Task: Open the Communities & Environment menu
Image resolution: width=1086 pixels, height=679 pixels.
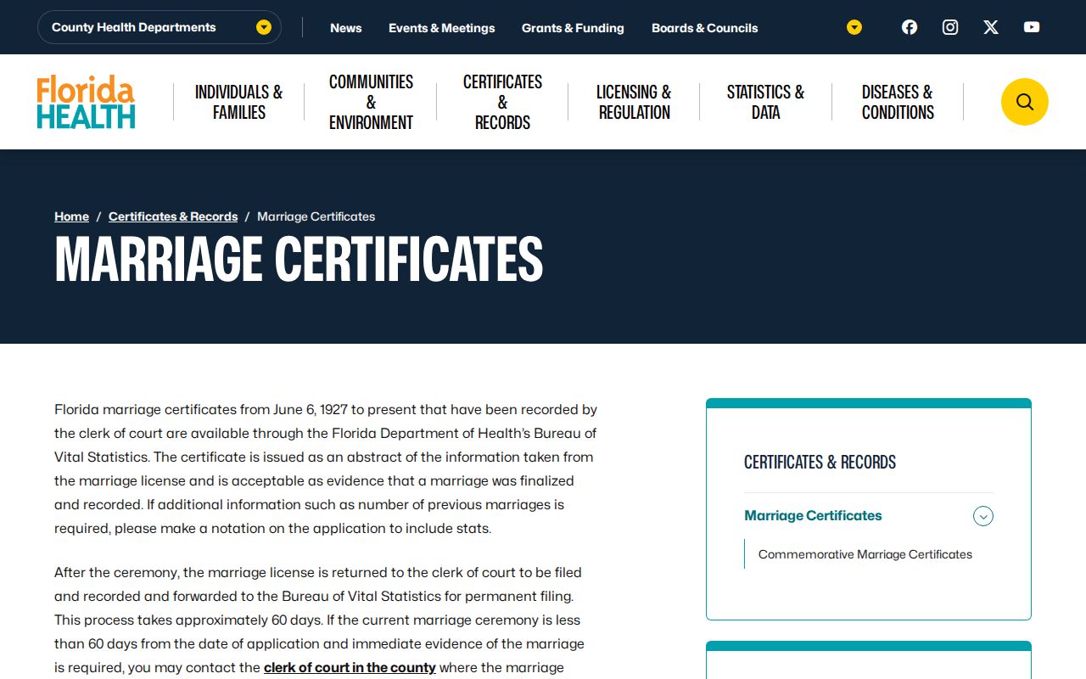Action: [371, 102]
